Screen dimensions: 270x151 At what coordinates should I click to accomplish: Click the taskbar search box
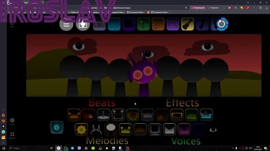(27, 148)
